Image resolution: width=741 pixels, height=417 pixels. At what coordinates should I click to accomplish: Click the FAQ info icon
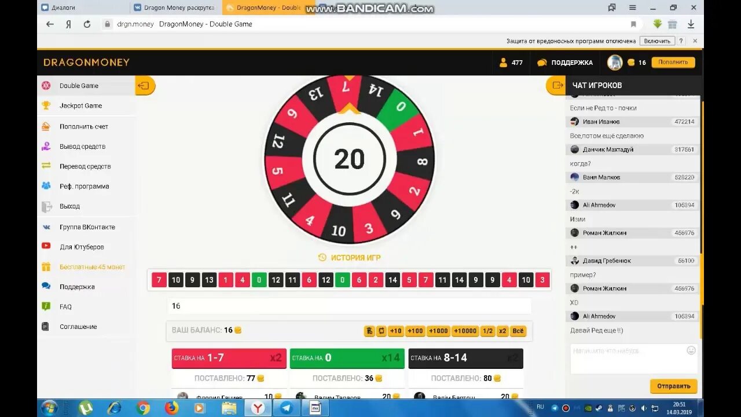[x=46, y=307]
